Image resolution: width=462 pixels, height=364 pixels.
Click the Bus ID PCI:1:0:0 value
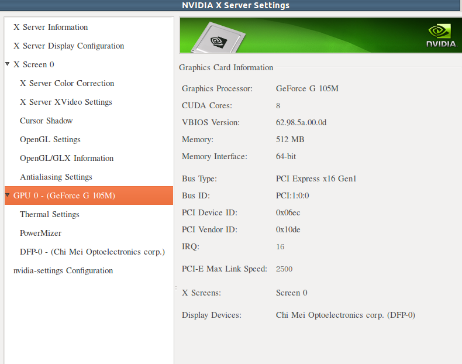pos(292,195)
